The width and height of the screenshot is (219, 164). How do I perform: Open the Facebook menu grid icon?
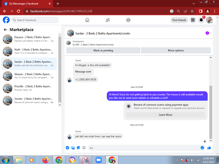[193, 20]
